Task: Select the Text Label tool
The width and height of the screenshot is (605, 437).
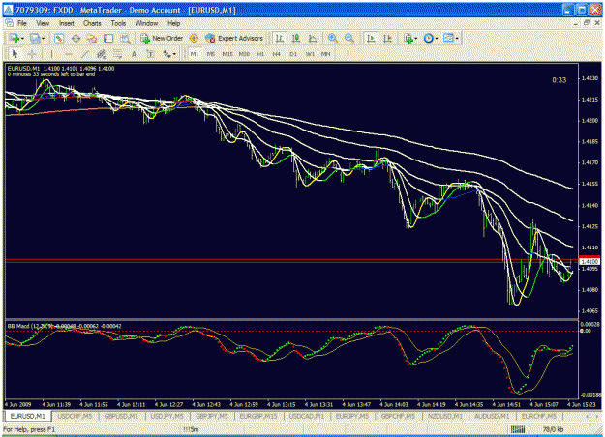Action: click(150, 54)
